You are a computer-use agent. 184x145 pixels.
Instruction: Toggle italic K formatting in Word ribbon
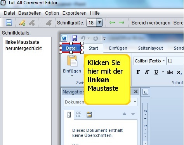pos(147,72)
